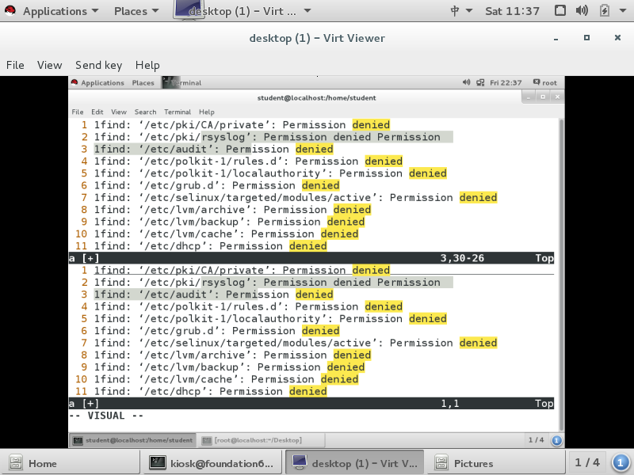Open the host Places menu
Screen dimensions: 634x475
point(136,11)
